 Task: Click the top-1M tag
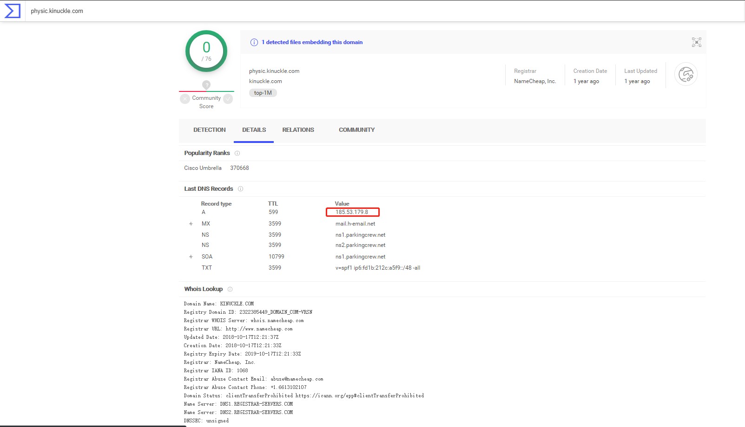point(263,93)
